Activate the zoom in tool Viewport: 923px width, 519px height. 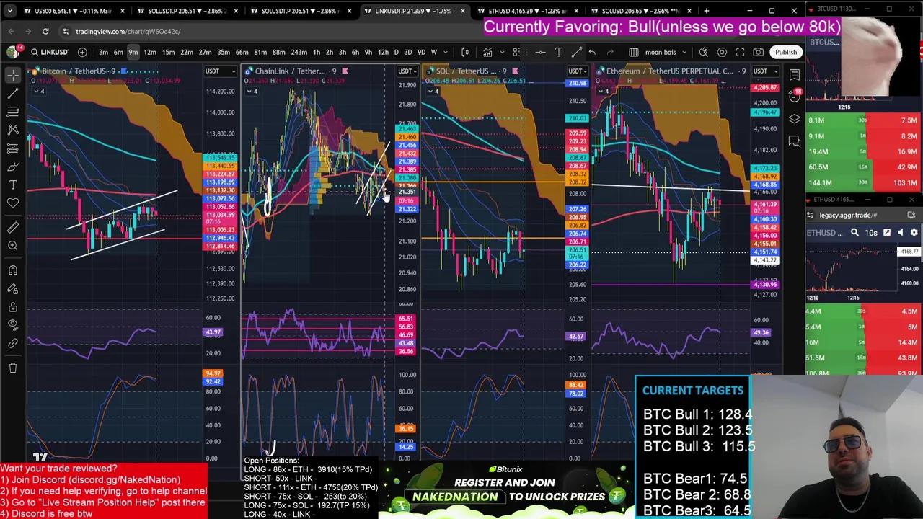tap(13, 246)
